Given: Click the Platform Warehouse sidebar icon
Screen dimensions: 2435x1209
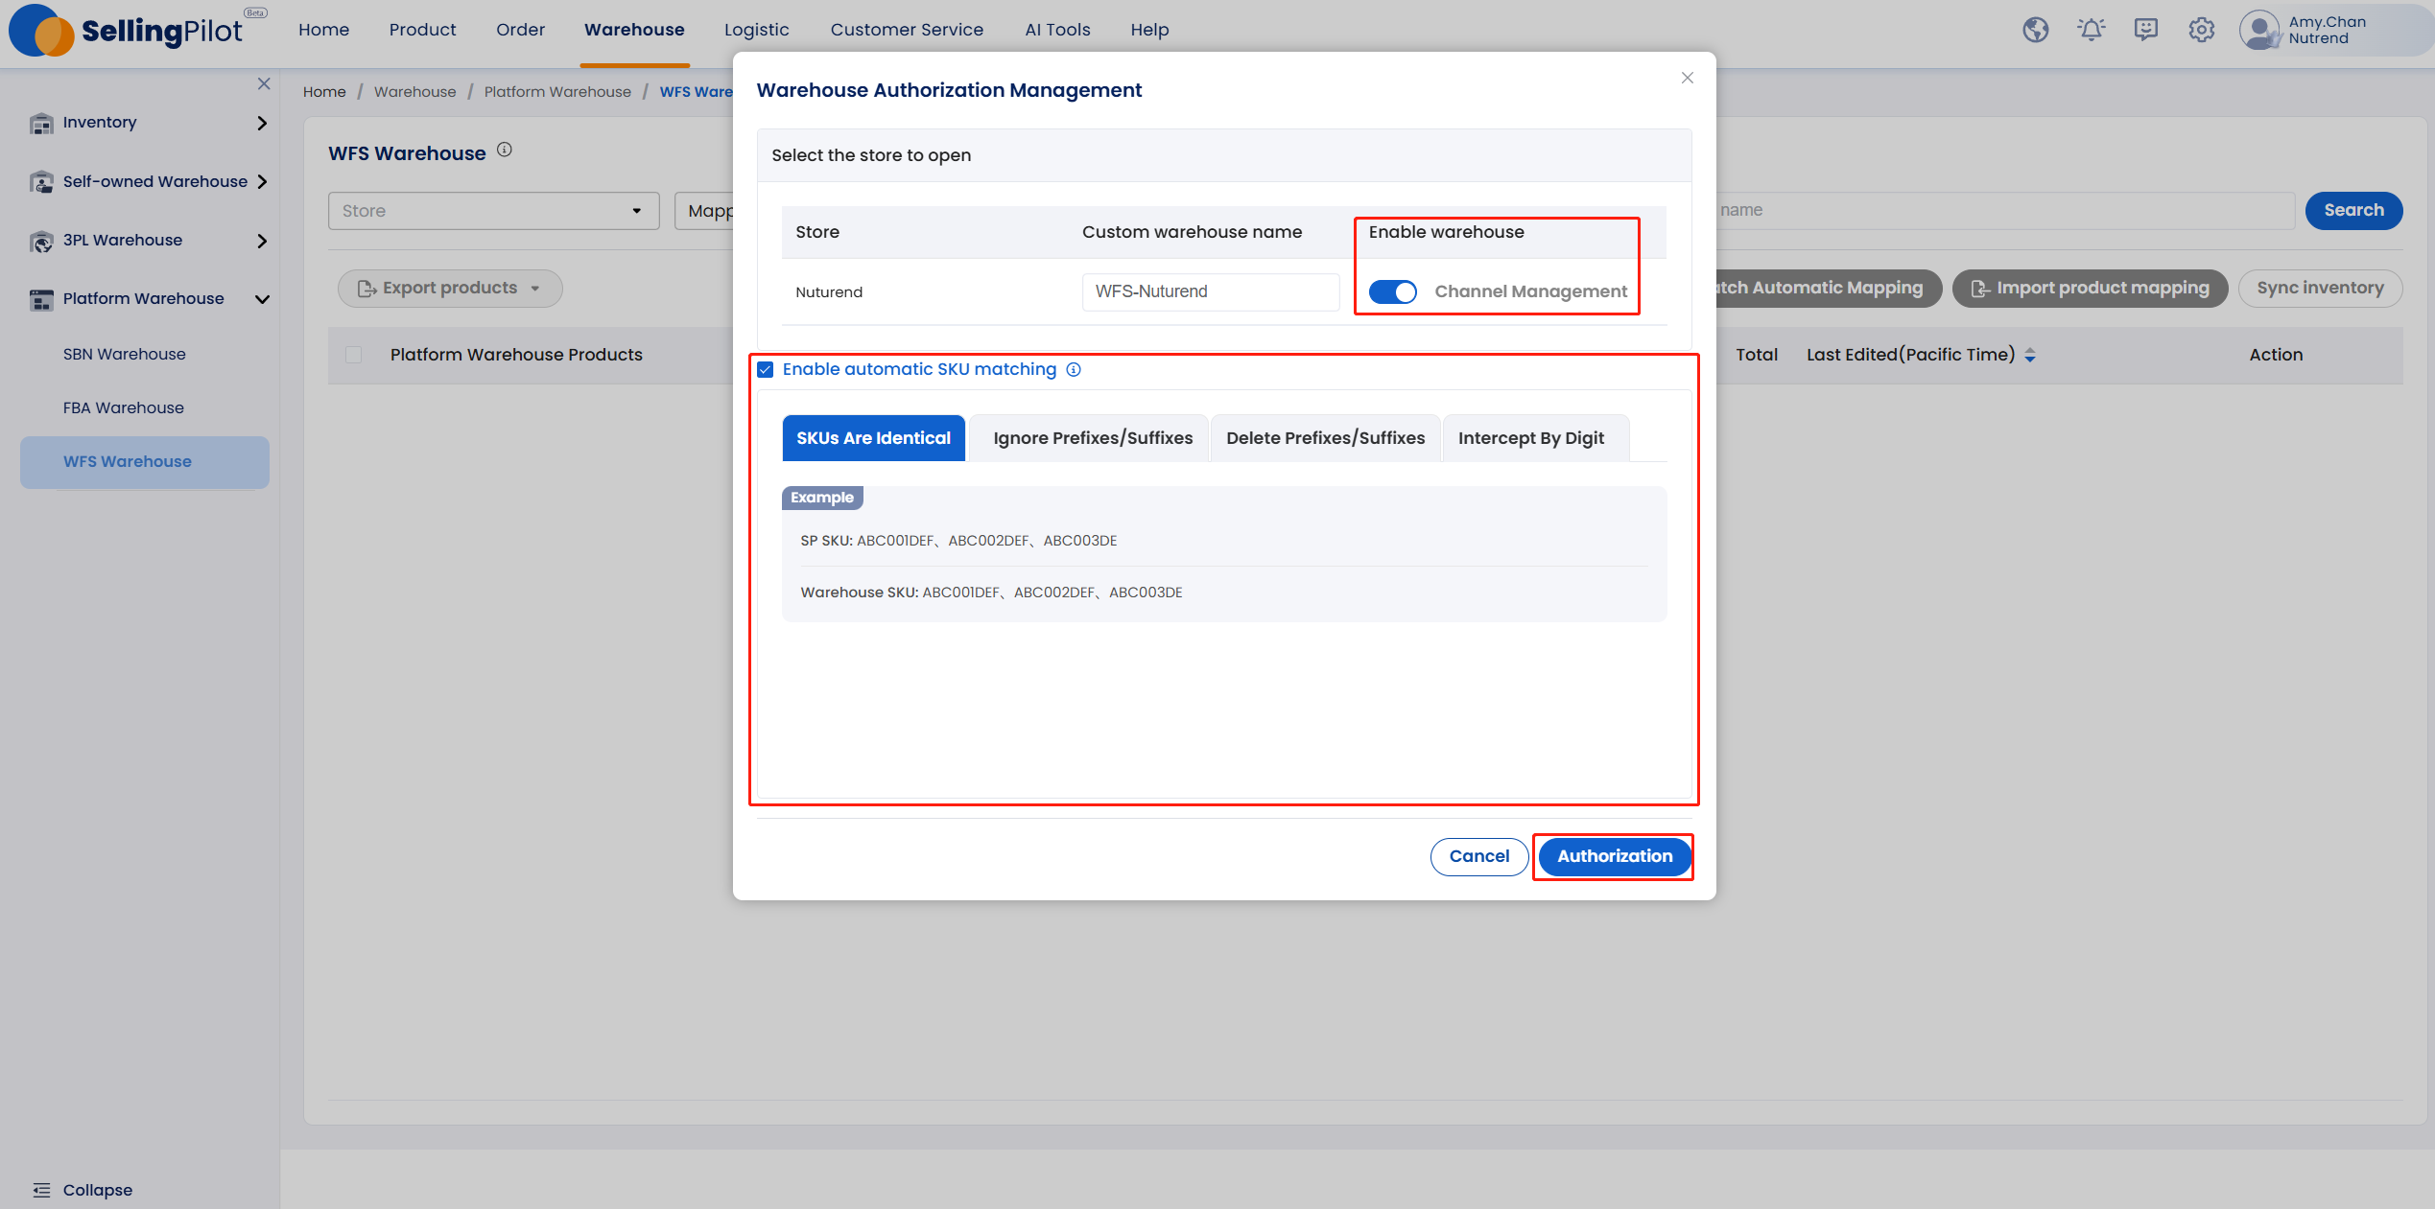Looking at the screenshot, I should (41, 299).
